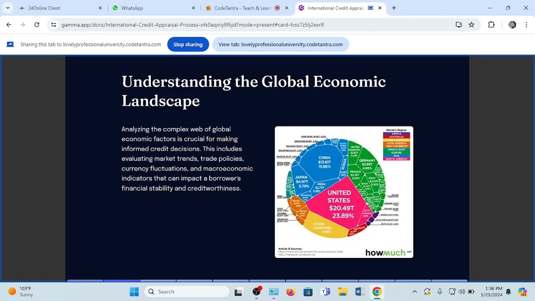This screenshot has height=301, width=535.
Task: Click the browser back arrow
Action: point(9,25)
